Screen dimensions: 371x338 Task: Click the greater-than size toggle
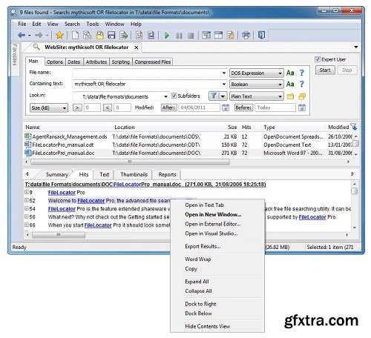click(77, 107)
